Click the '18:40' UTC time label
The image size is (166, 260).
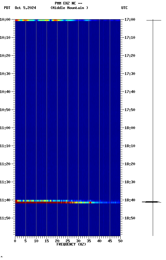click(130, 200)
